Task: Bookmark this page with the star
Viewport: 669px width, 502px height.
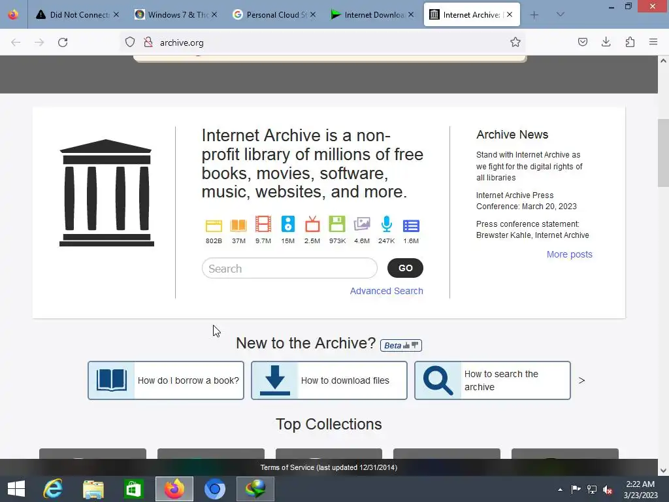Action: 515,42
